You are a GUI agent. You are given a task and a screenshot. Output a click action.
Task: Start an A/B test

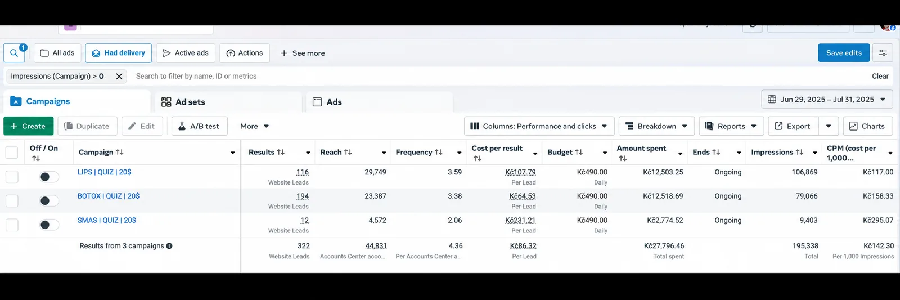pos(199,126)
